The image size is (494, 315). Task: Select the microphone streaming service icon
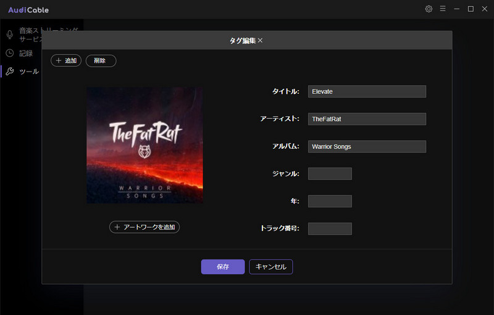[10, 35]
